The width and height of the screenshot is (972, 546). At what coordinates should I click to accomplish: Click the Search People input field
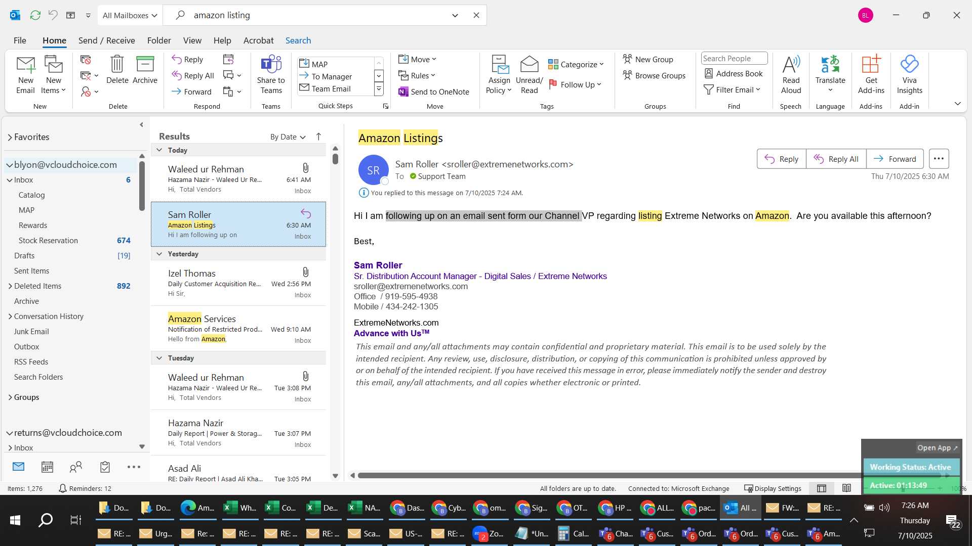pos(734,58)
